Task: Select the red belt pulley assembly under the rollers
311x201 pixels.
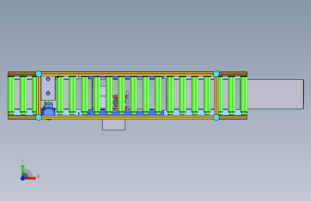Action: (x=121, y=102)
